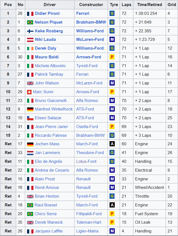The image size is (178, 236).
Task: Open the Lotus-Ford constructor link
Action: point(86,161)
